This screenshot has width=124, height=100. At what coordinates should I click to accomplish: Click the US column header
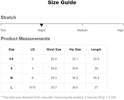(x=33, y=49)
